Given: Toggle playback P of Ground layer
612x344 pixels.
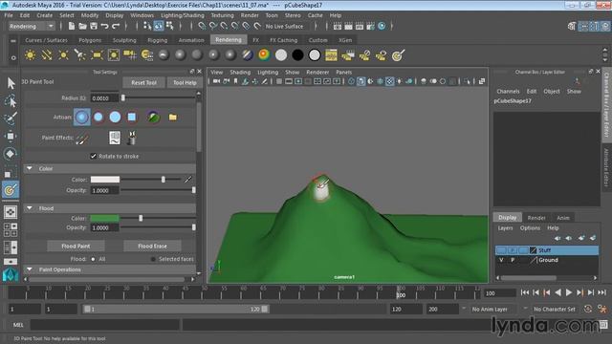Looking at the screenshot, I should 513,260.
